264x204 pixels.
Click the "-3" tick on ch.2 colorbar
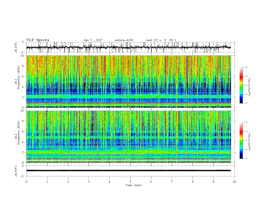pos(246,122)
